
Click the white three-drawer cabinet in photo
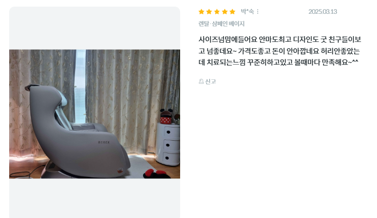168,144
